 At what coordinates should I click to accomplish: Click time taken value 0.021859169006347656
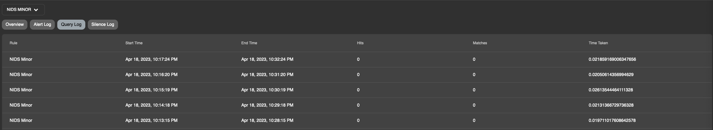[612, 60]
